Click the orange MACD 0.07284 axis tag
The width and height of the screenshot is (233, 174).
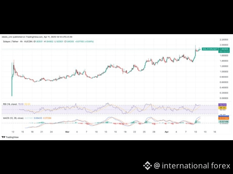click(x=224, y=118)
